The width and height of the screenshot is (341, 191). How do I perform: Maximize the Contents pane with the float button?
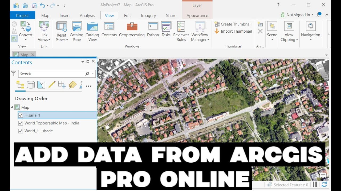88,61
